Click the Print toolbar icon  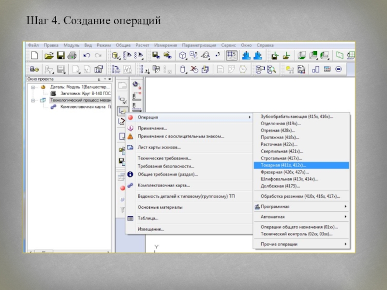coord(72,55)
